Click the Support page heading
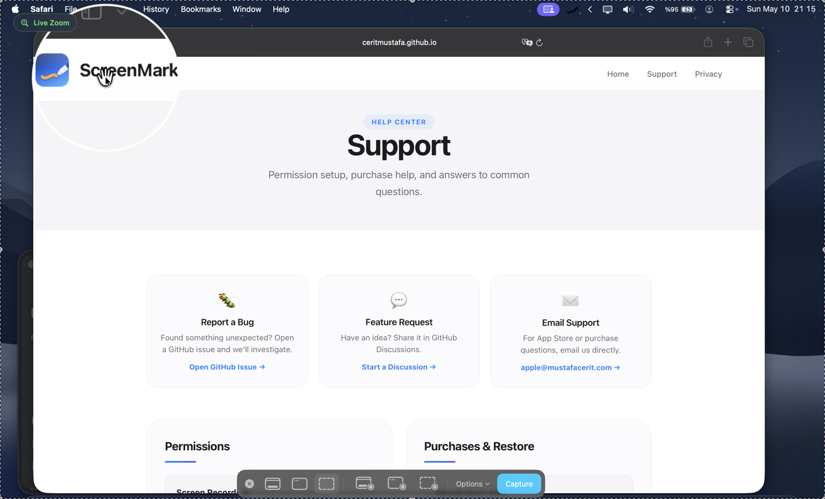This screenshot has height=499, width=825. pyautogui.click(x=399, y=145)
